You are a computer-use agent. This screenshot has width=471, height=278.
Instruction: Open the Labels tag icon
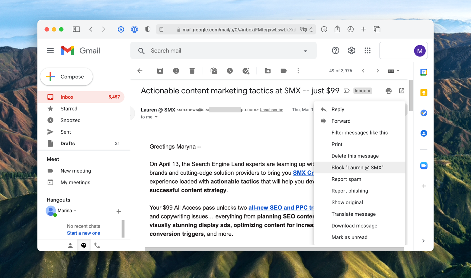[284, 71]
